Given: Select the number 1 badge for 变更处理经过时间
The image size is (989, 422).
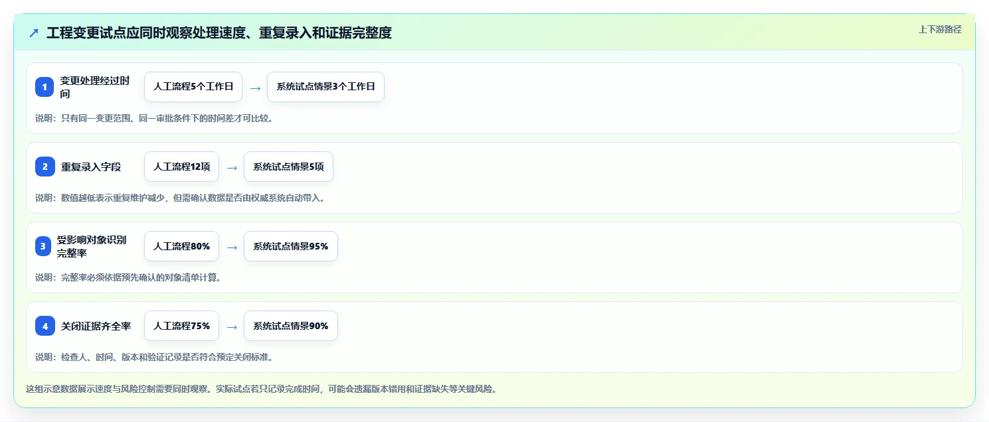Looking at the screenshot, I should pyautogui.click(x=45, y=87).
